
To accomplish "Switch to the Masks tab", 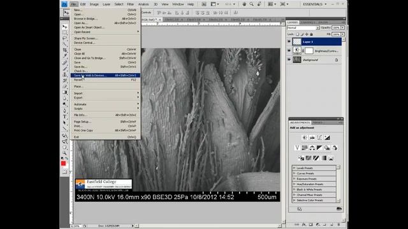I will coord(318,123).
